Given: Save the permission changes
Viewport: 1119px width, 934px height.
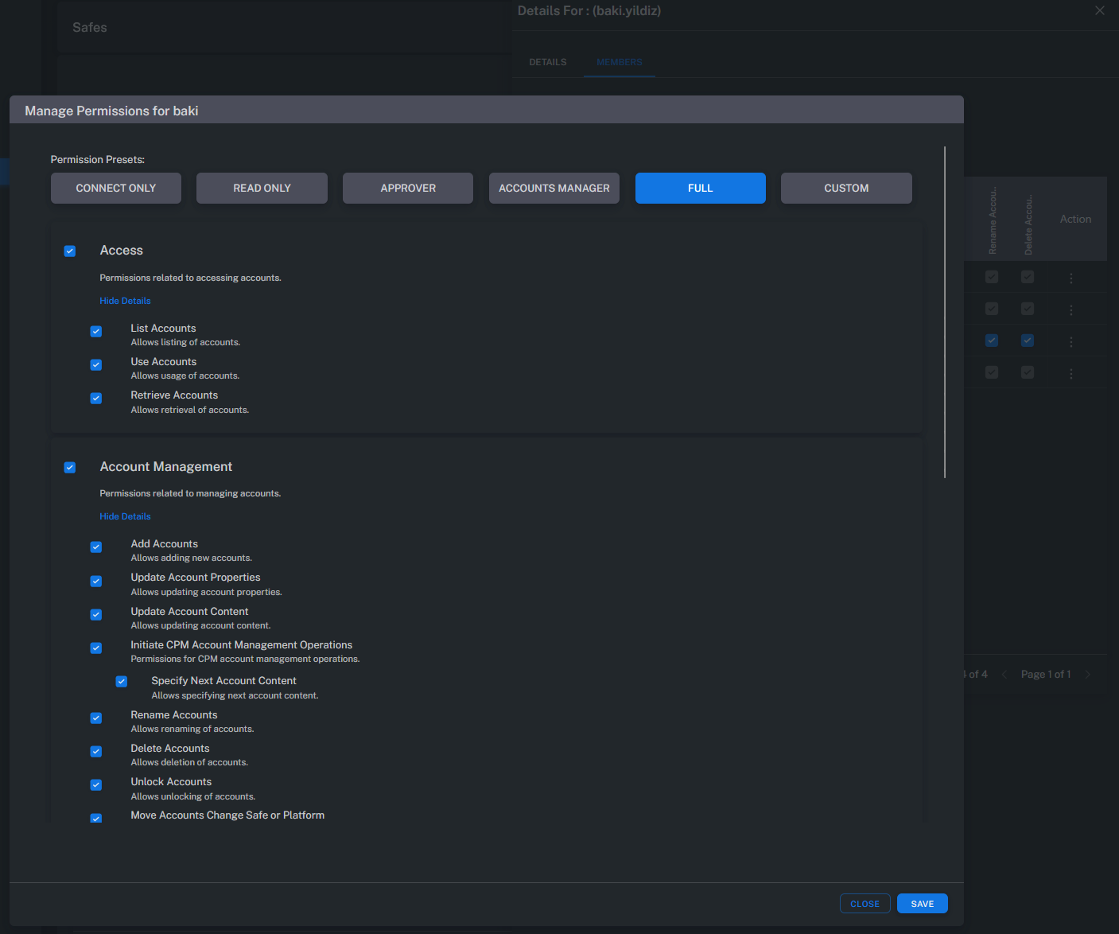Looking at the screenshot, I should (922, 903).
